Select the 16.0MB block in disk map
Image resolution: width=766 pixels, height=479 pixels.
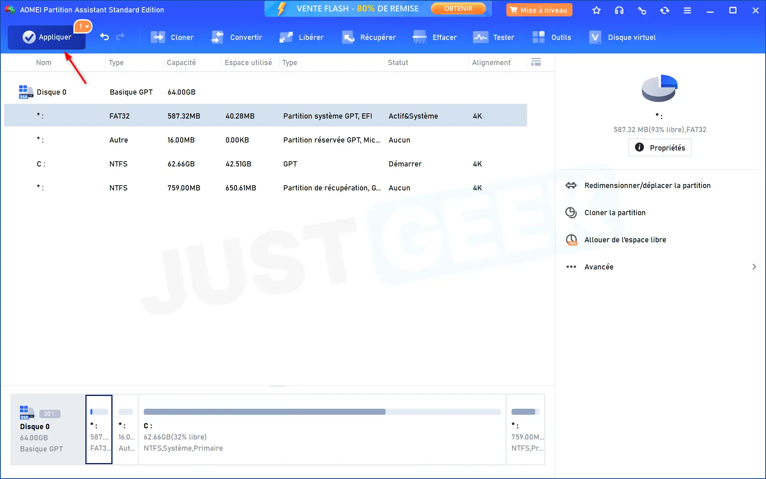point(126,430)
